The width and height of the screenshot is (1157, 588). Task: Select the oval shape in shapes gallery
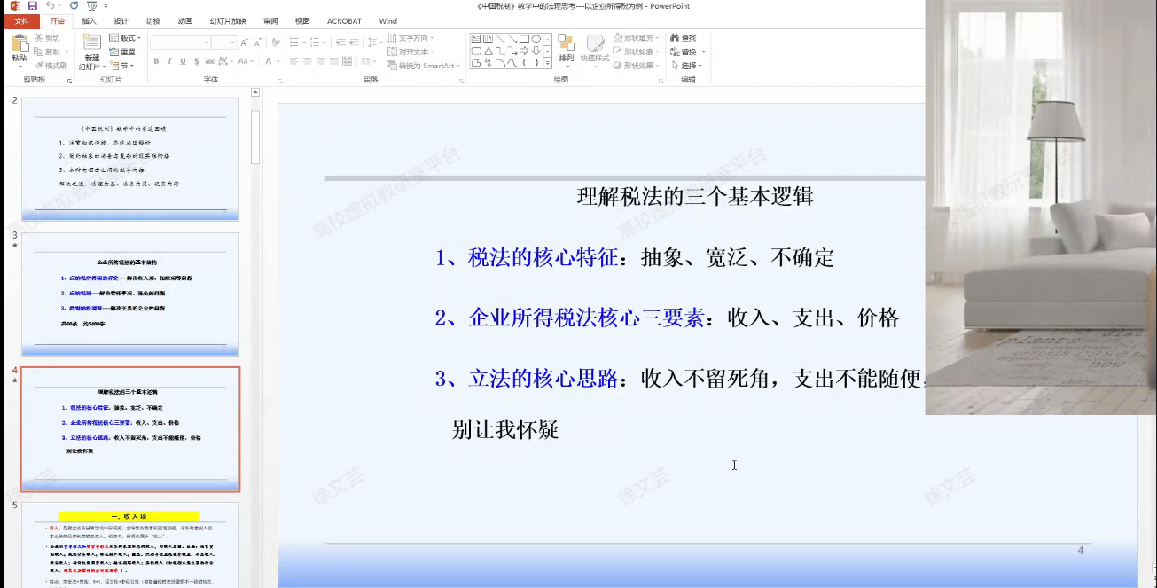click(536, 38)
